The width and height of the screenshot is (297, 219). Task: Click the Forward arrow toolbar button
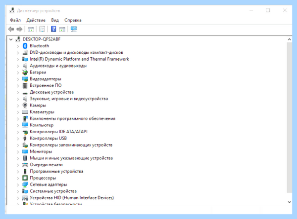[19, 29]
